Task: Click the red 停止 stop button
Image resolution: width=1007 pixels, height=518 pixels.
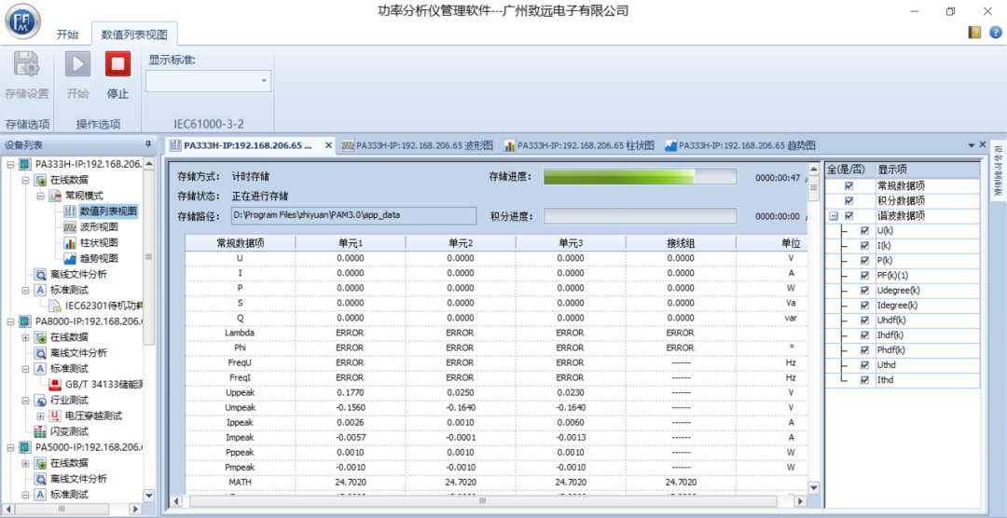Action: pyautogui.click(x=117, y=75)
